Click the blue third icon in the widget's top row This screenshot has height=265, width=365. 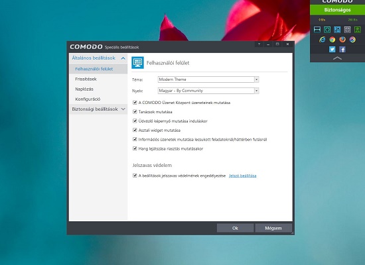click(x=337, y=30)
